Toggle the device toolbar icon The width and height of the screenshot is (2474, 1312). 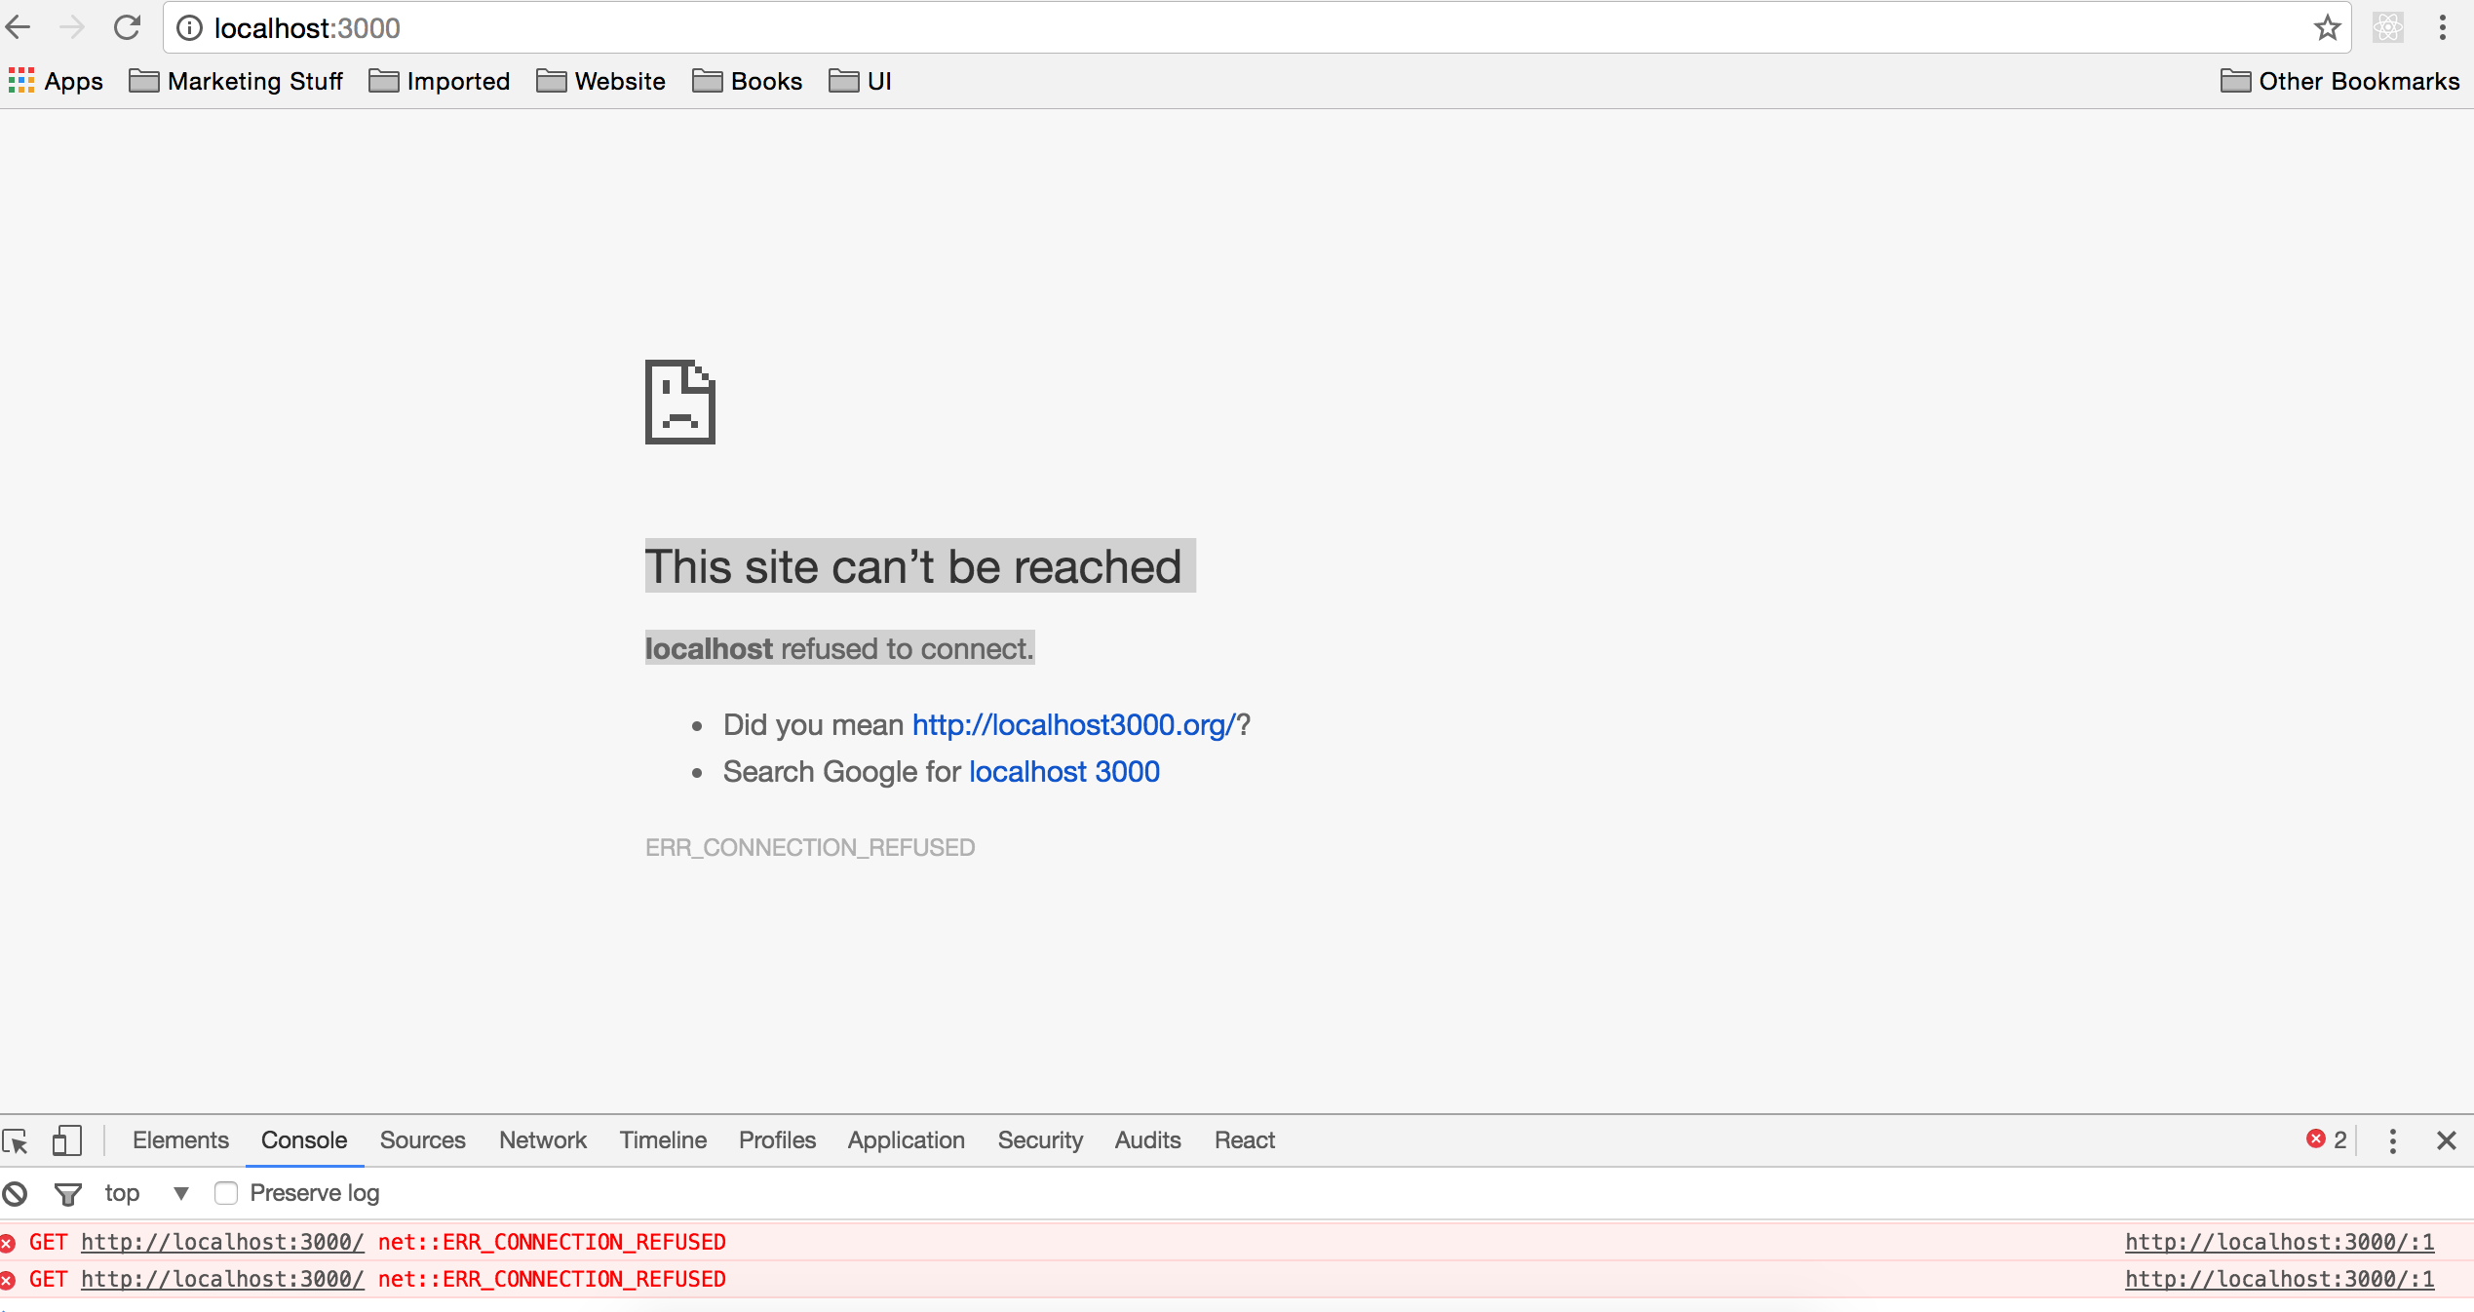click(66, 1140)
